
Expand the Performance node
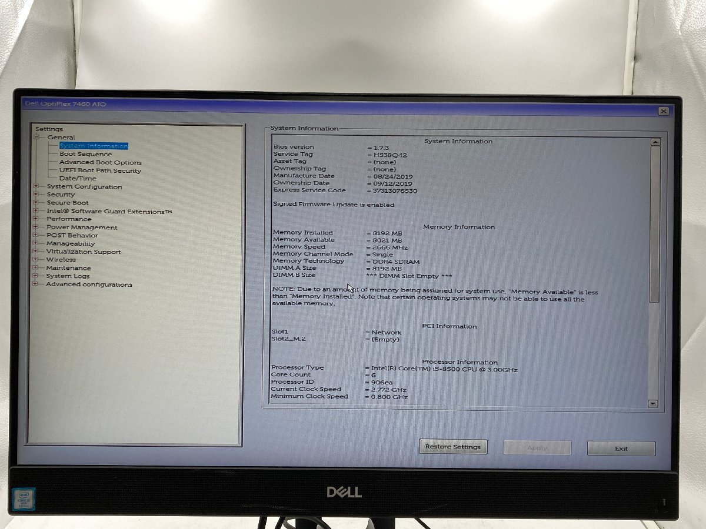pos(36,219)
